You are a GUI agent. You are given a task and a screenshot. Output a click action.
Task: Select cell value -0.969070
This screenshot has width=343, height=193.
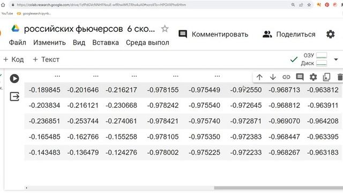(285, 121)
